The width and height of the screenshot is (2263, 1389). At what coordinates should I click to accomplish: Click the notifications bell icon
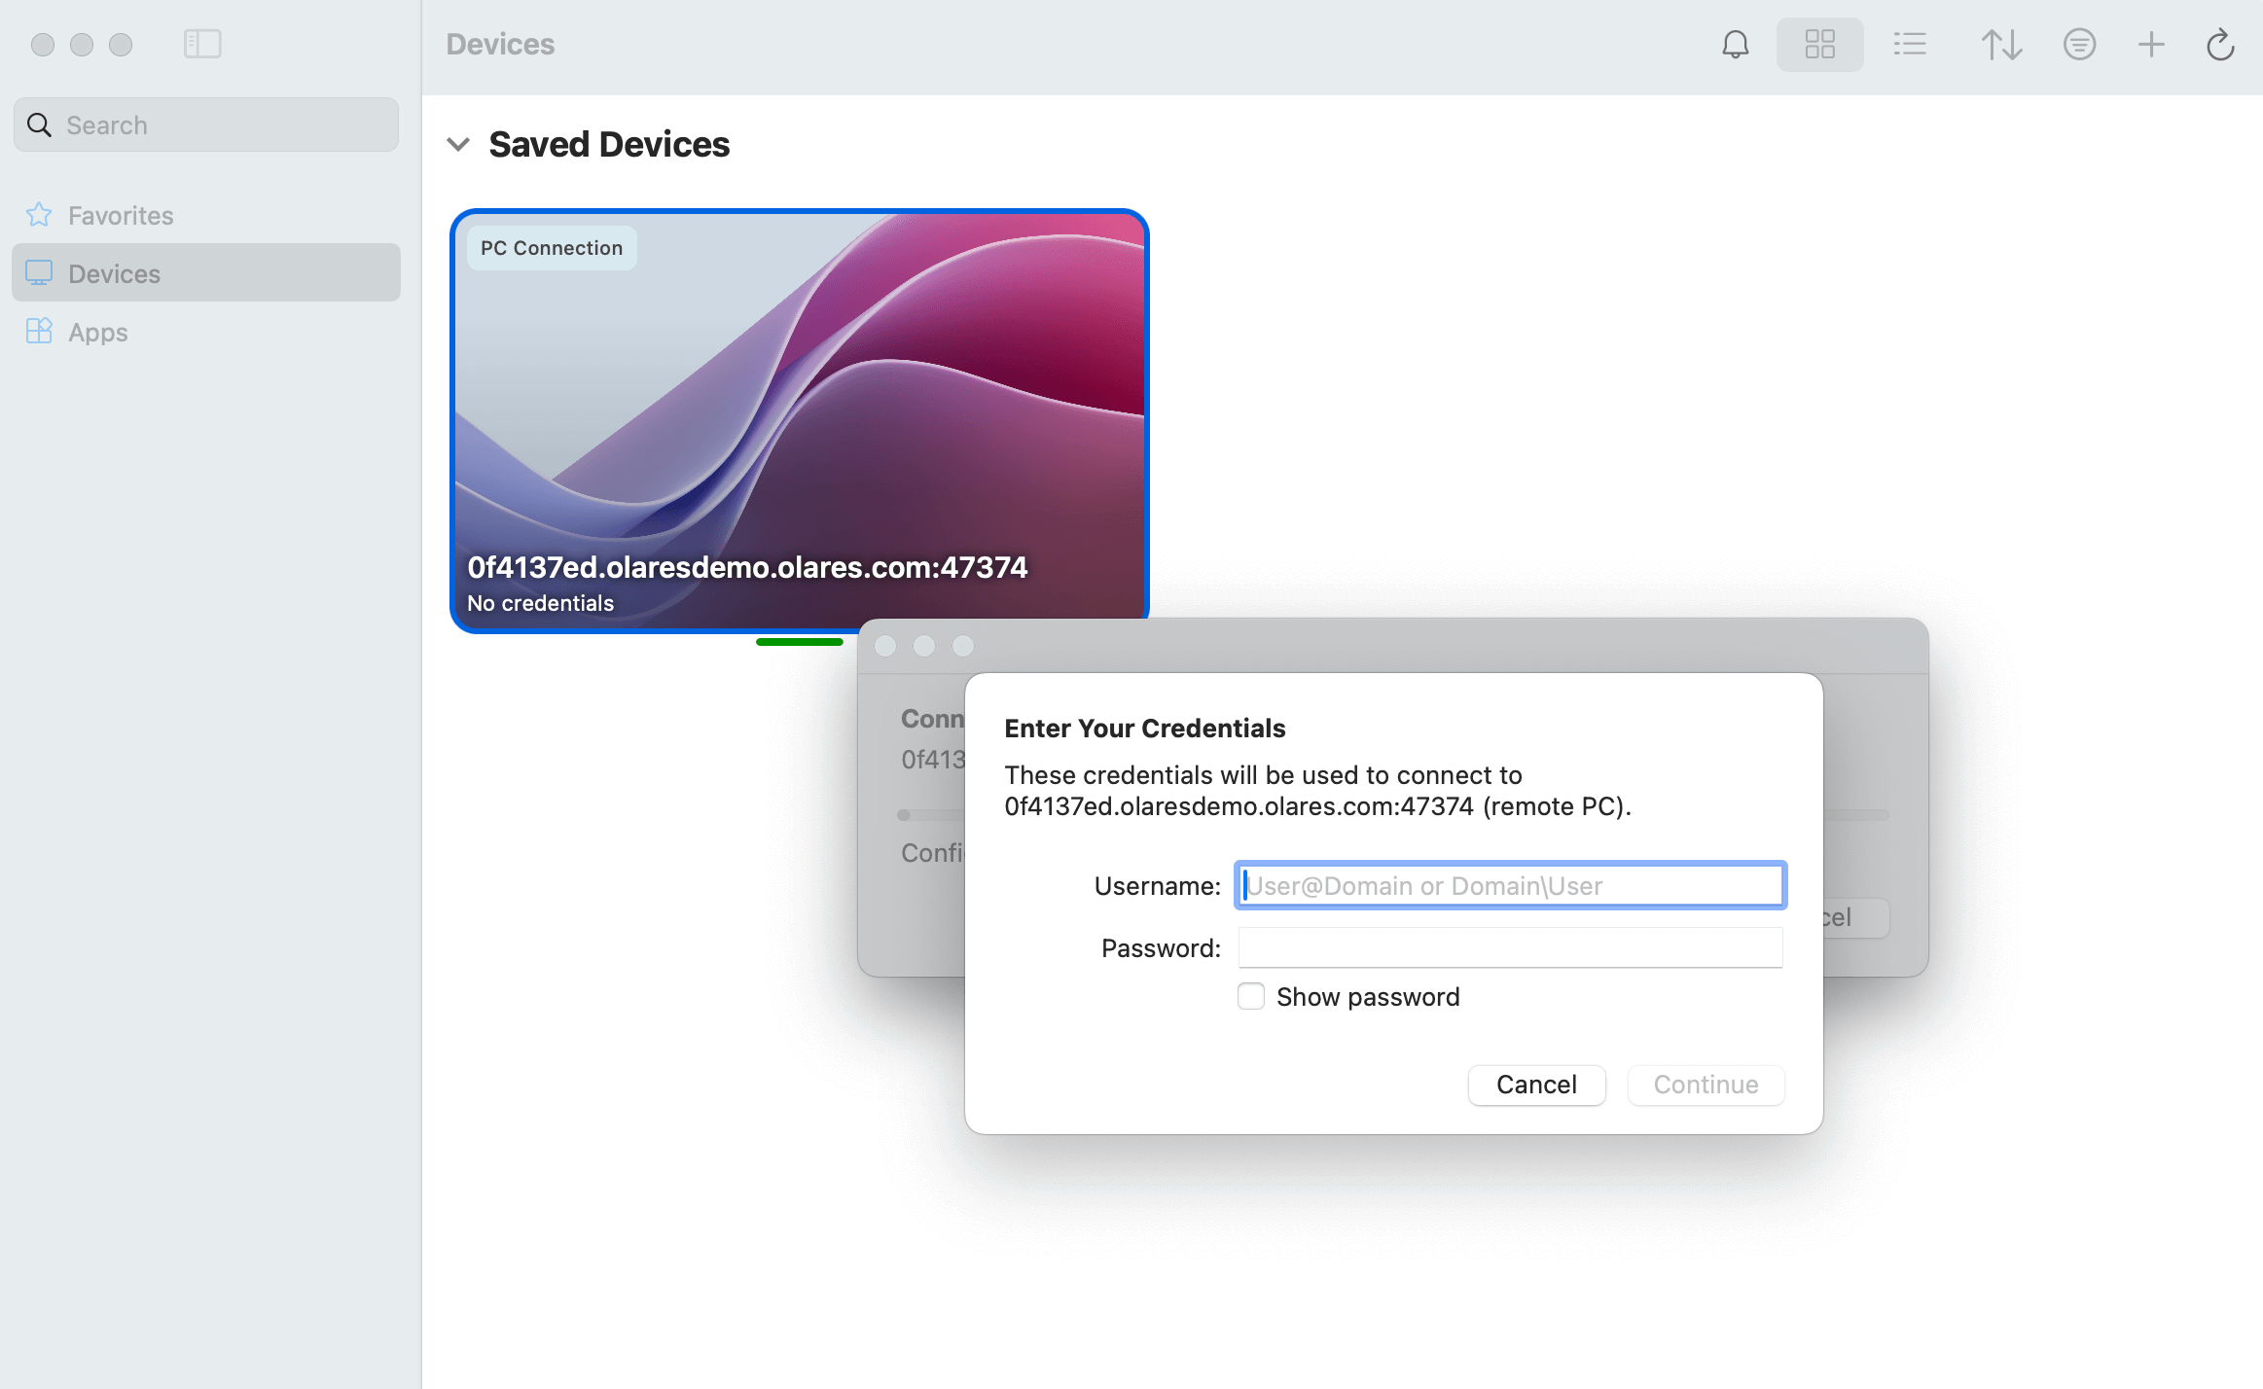1735,45
